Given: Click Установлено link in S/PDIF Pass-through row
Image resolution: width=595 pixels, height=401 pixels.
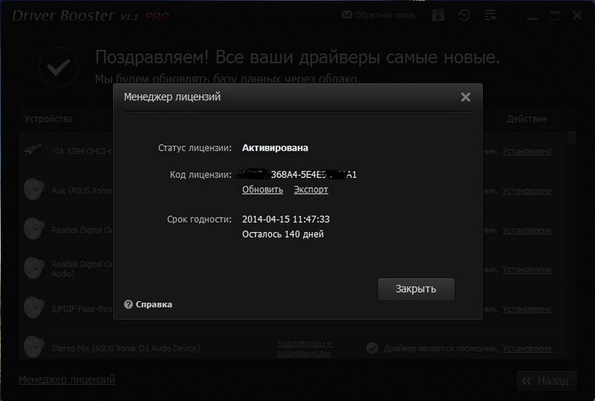Looking at the screenshot, I should coord(527,309).
